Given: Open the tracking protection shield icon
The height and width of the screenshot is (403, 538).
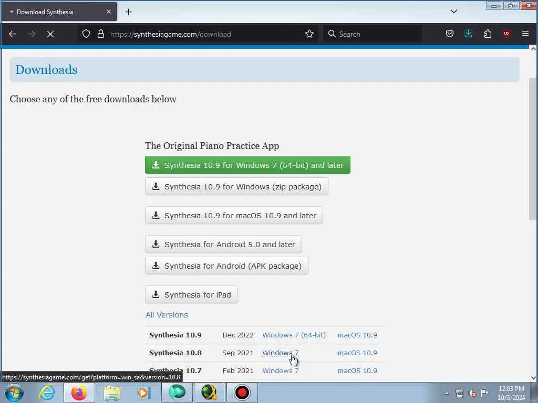Looking at the screenshot, I should pyautogui.click(x=86, y=34).
